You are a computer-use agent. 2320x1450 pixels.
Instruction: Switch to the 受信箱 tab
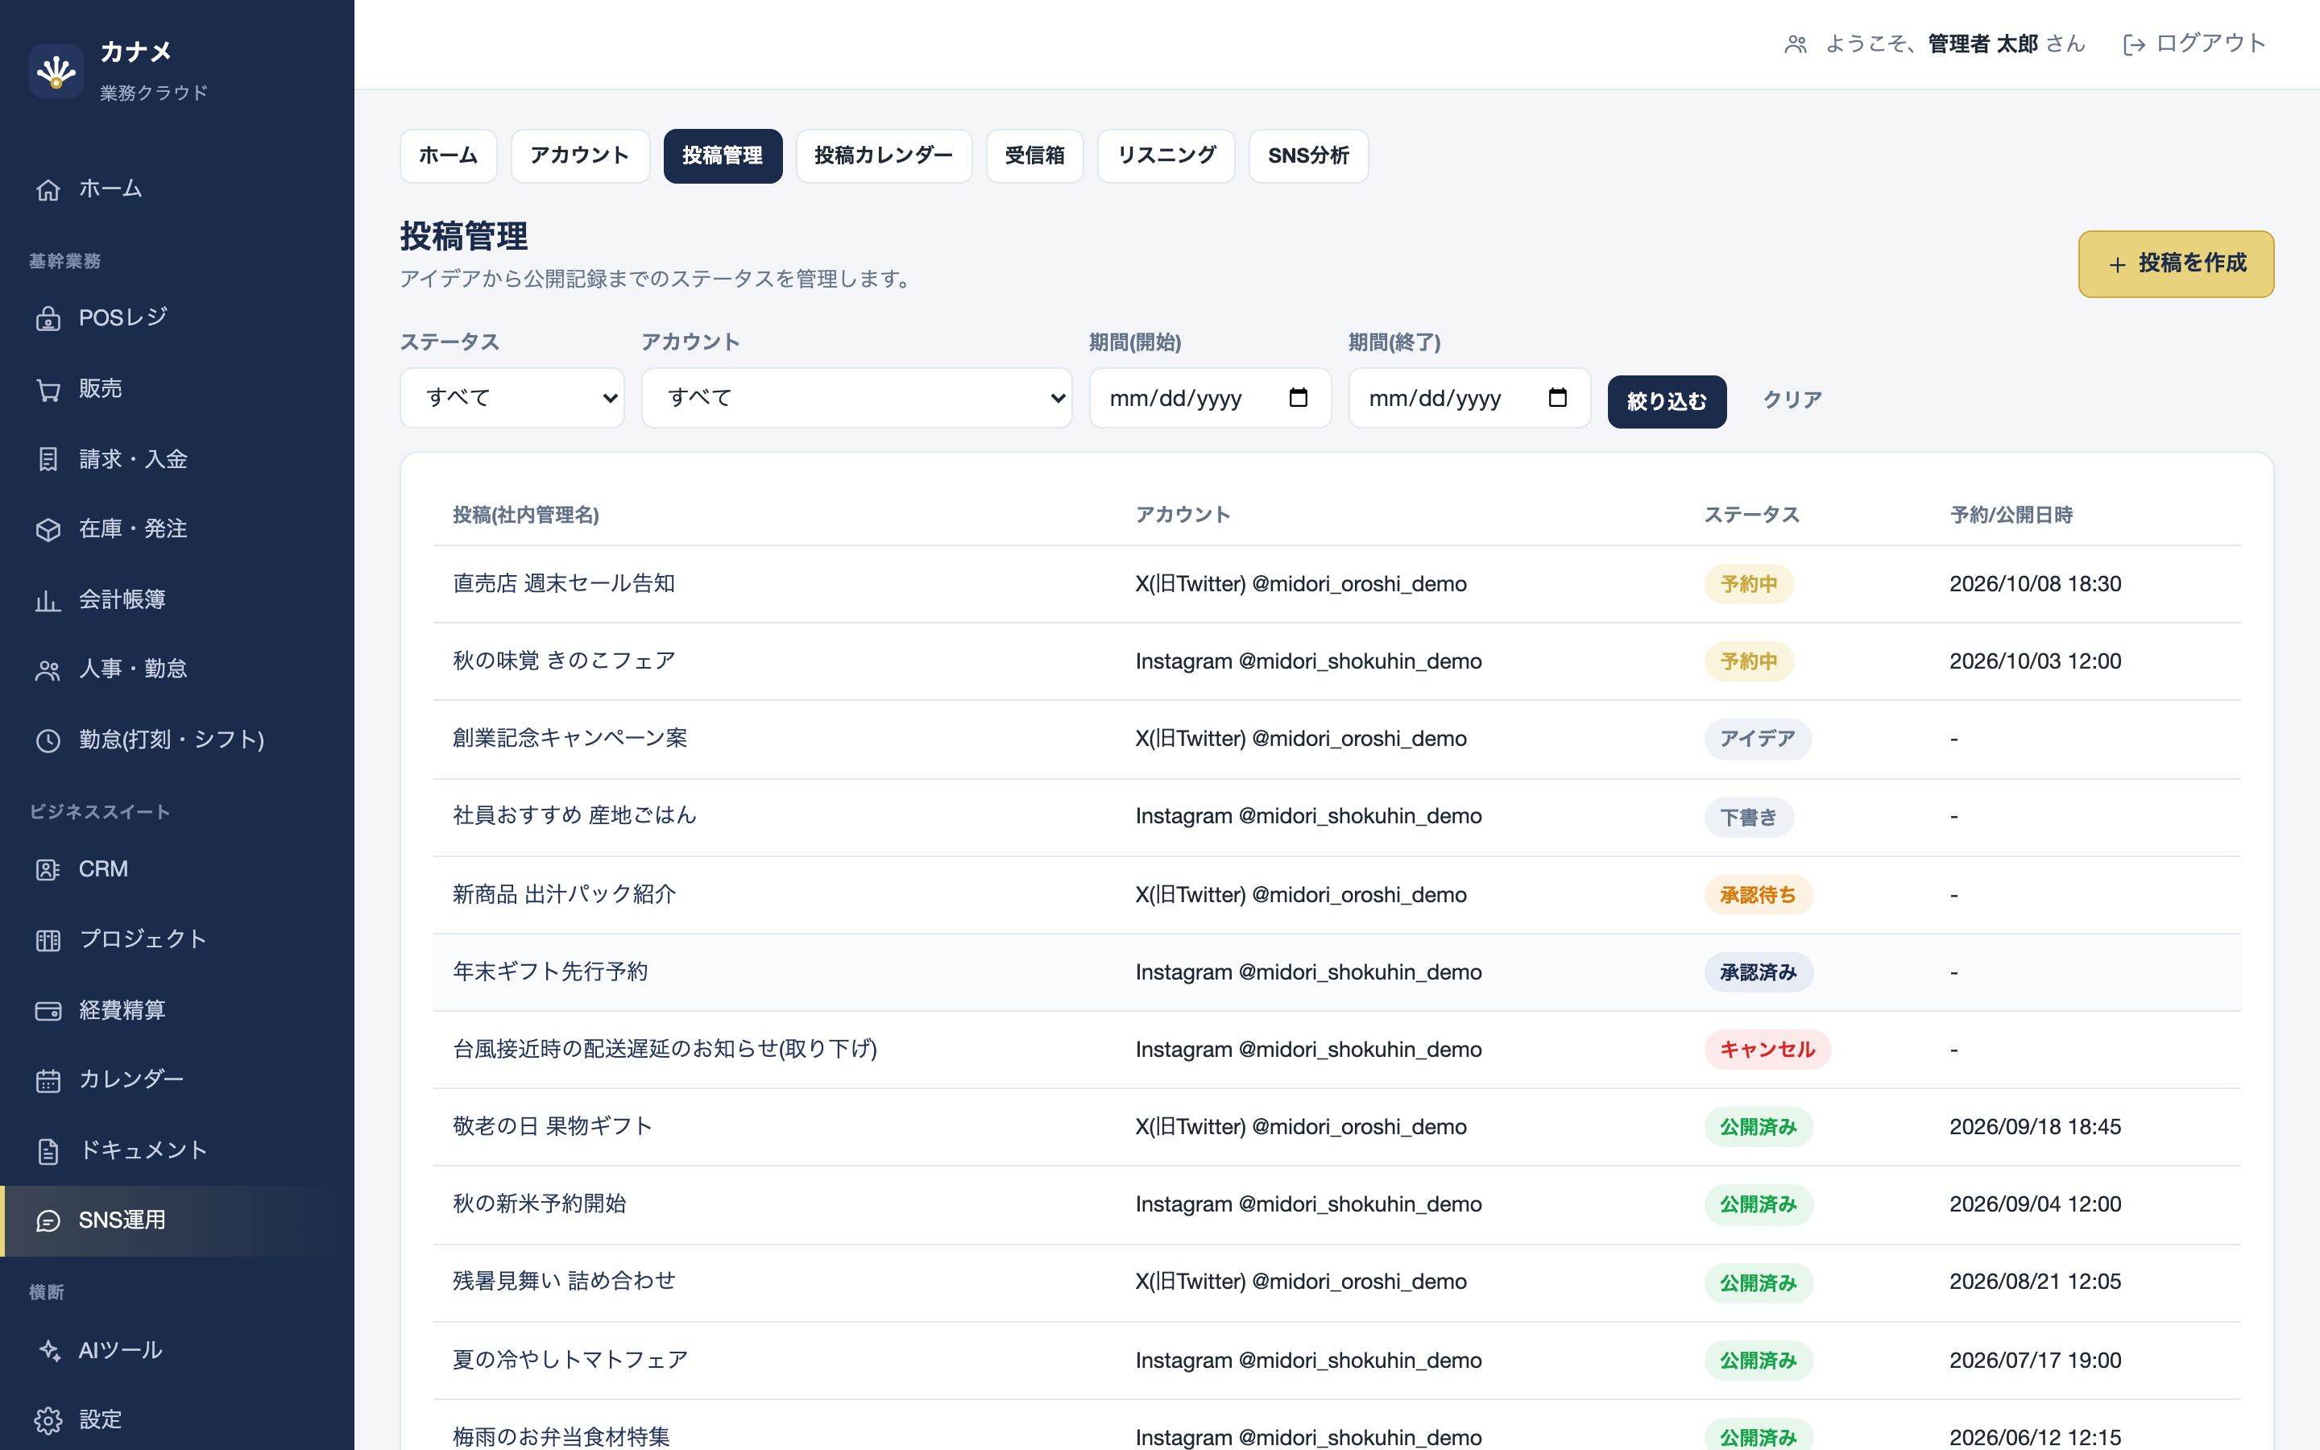1034,155
